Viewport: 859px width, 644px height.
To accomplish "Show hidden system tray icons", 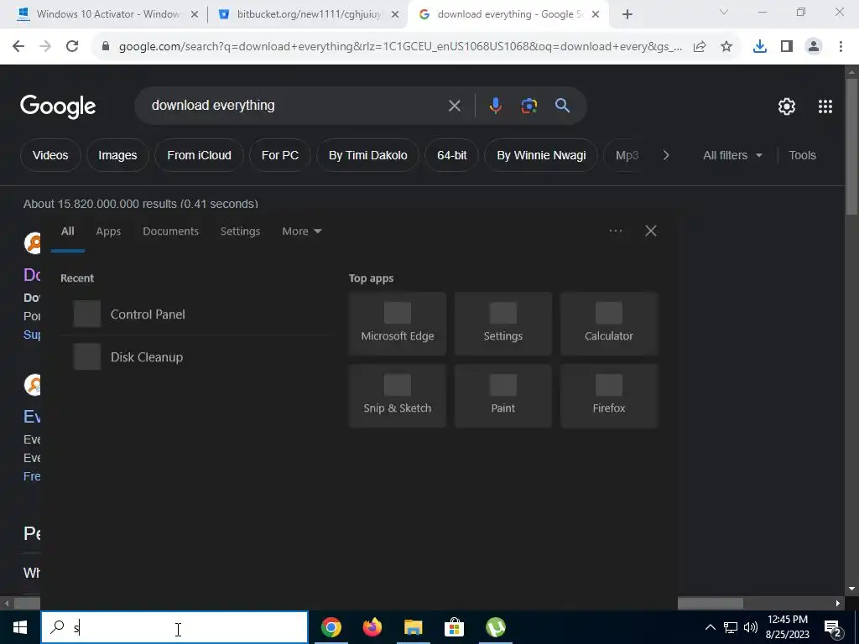I will tap(710, 627).
